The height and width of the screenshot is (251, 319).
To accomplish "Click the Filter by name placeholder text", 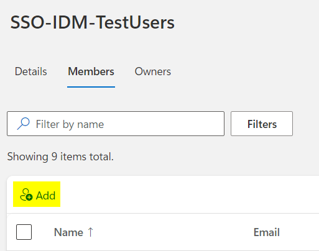I will [x=70, y=124].
